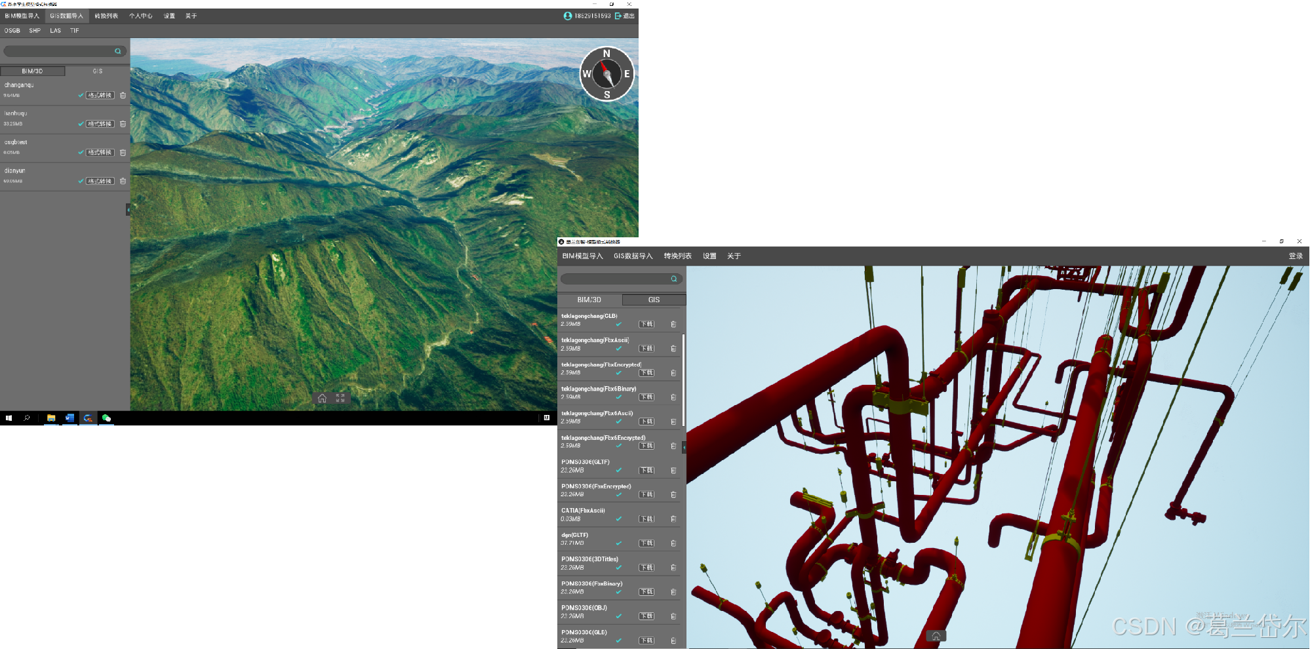Open Word from the Windows taskbar
The height and width of the screenshot is (649, 1310).
[69, 418]
